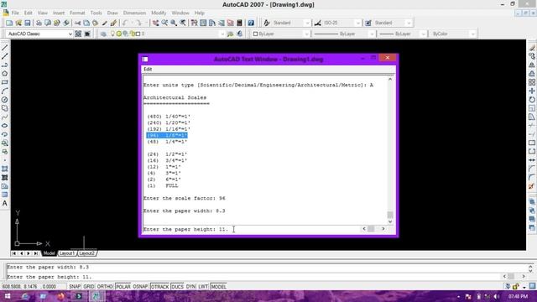This screenshot has width=537, height=302.
Task: Click the paper height command input line
Action: point(252,229)
